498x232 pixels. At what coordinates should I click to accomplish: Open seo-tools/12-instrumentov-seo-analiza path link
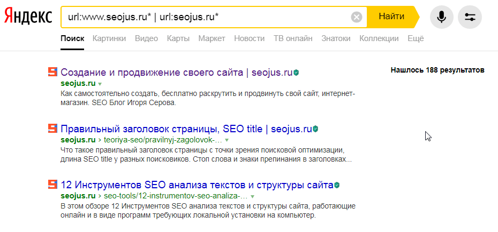(x=176, y=195)
